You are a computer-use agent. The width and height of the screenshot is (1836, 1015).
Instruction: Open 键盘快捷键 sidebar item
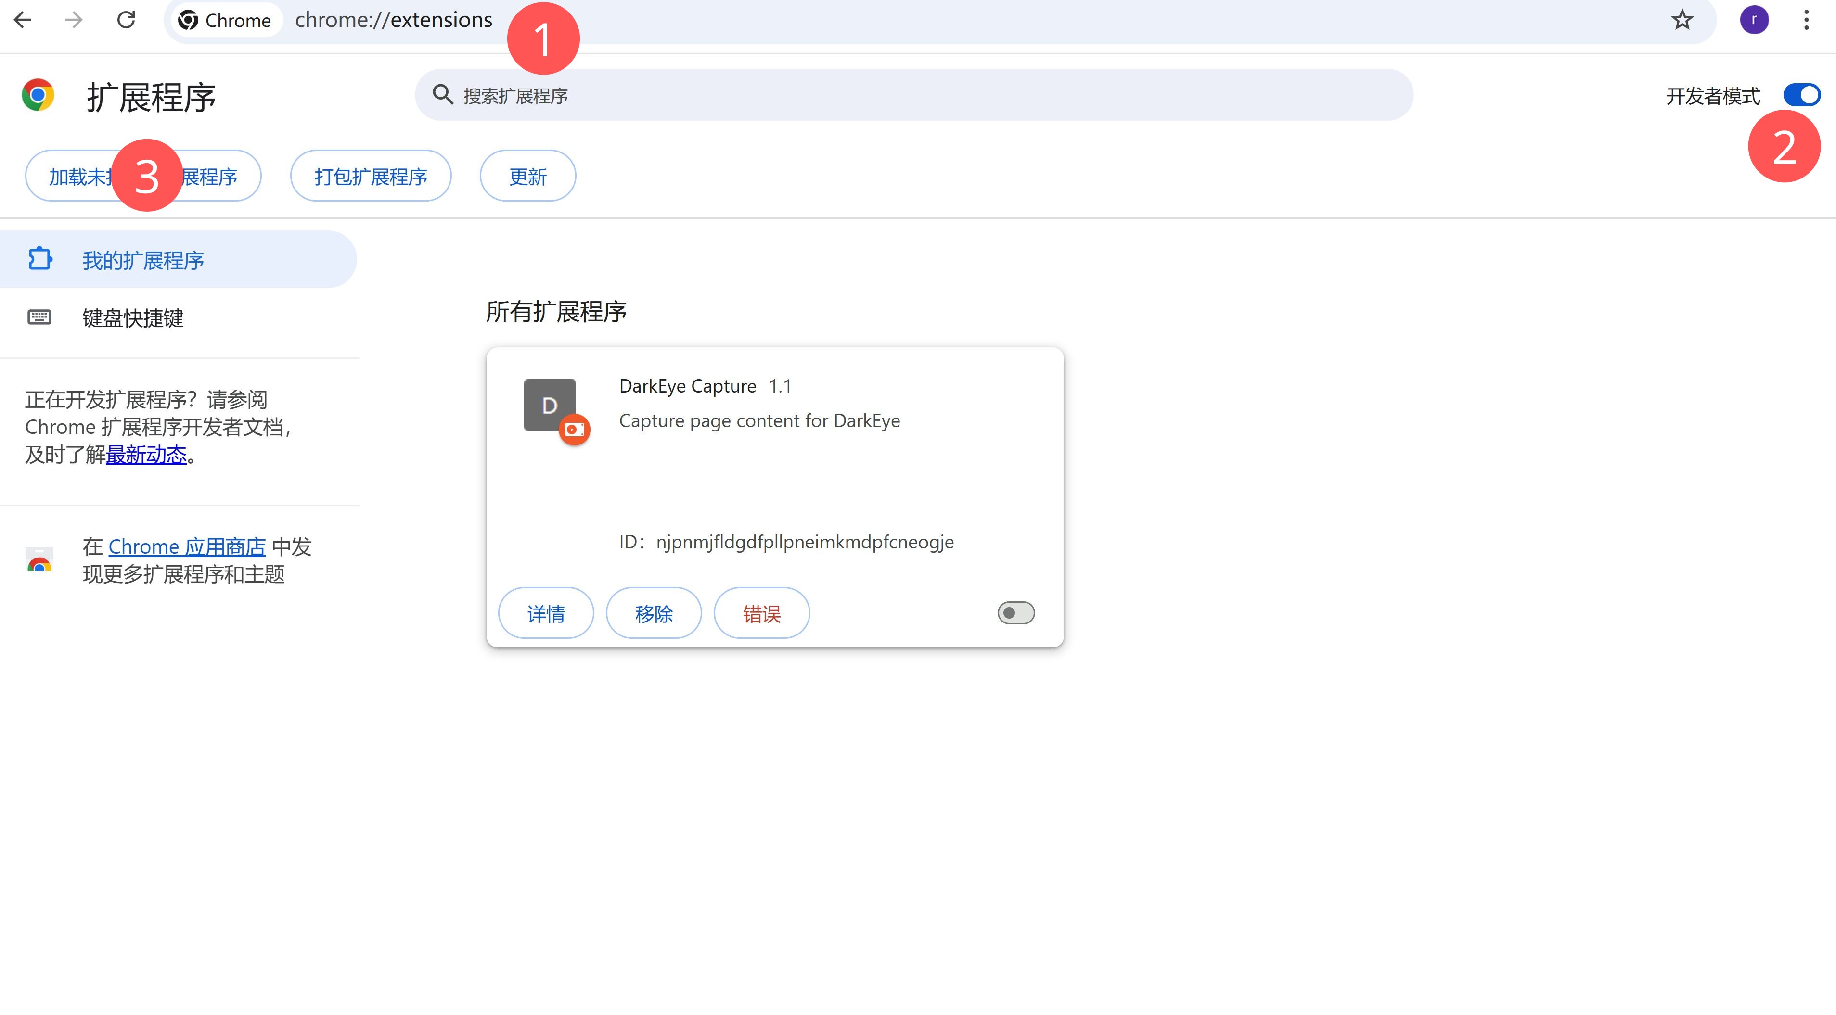coord(132,317)
